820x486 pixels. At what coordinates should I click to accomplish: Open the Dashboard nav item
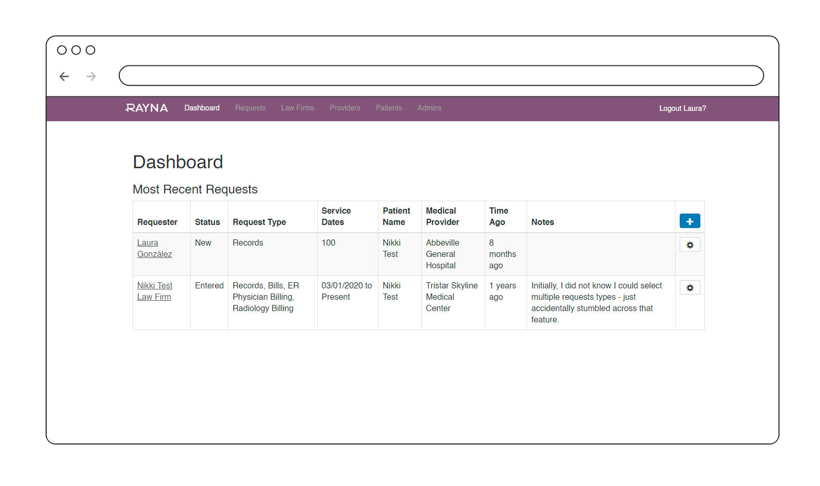point(202,108)
